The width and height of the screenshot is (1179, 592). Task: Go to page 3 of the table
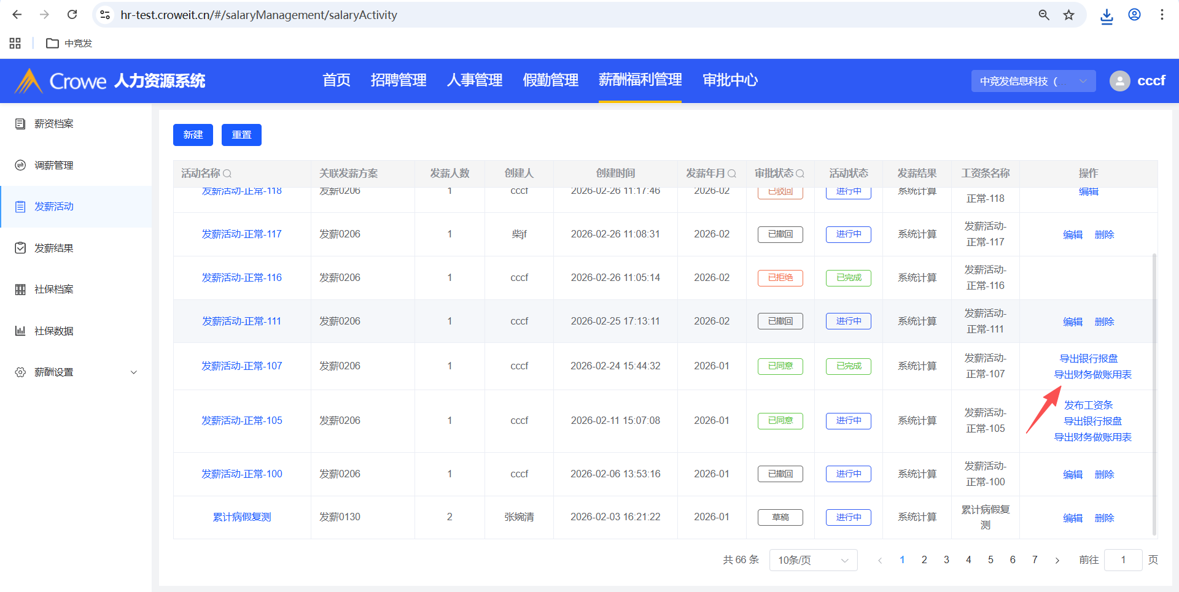946,560
